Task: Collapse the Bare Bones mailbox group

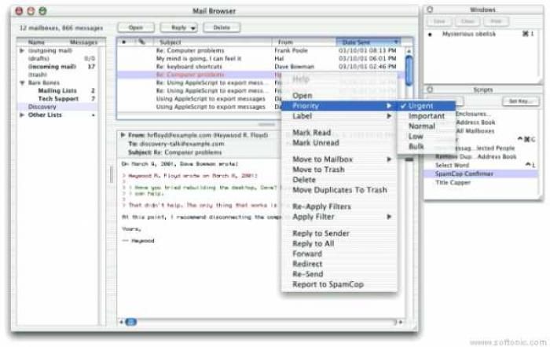Action: (x=22, y=83)
